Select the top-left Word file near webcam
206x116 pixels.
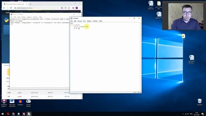click(151, 5)
